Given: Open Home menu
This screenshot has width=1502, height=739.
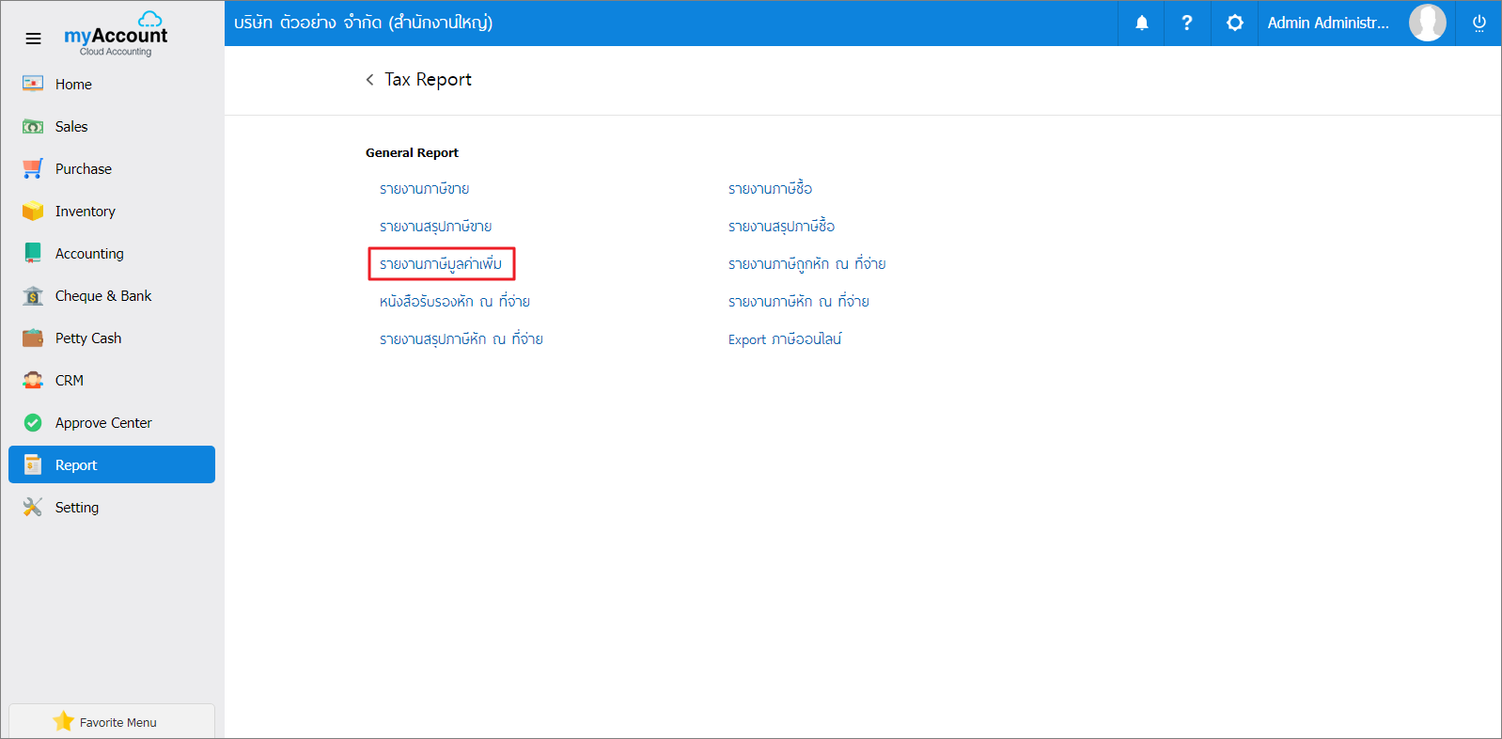Looking at the screenshot, I should [112, 84].
